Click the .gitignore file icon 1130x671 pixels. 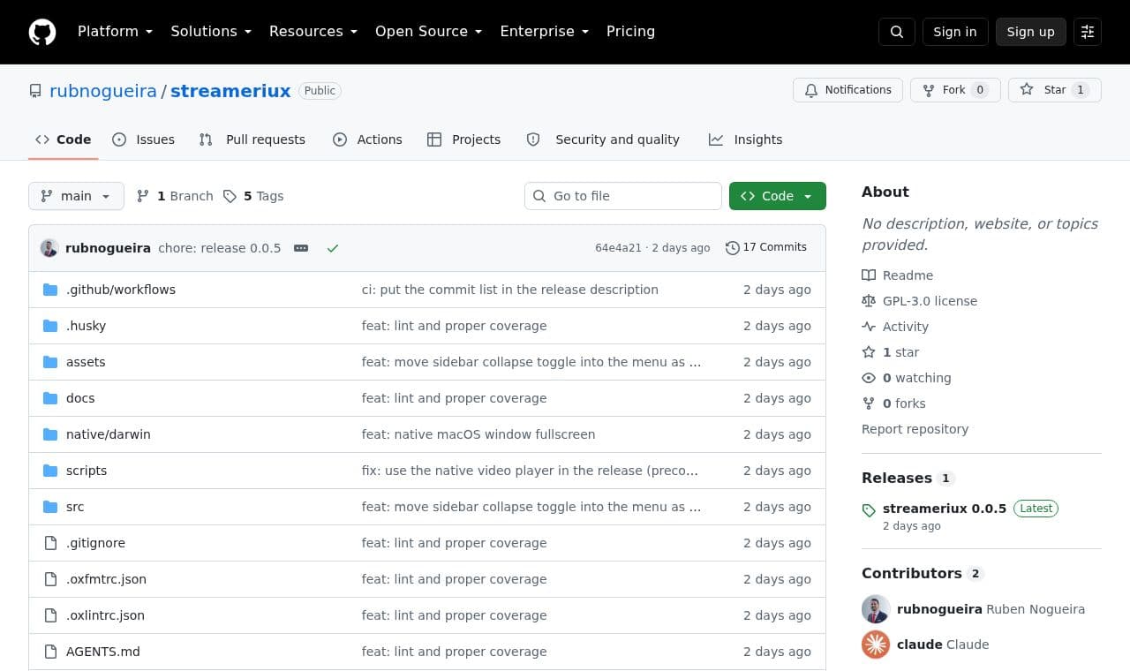pyautogui.click(x=50, y=543)
